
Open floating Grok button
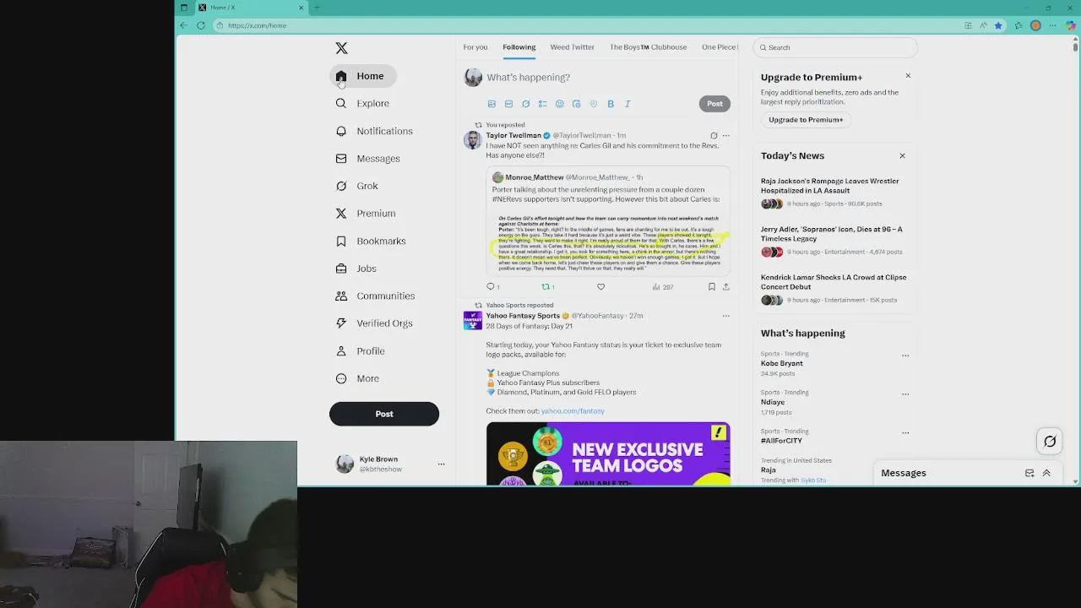1050,441
